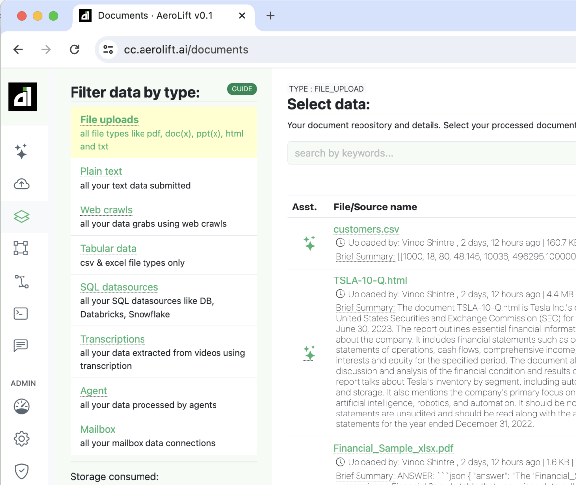Click Brief Summary label under Financial_Sample_xlsx.pdf

[365, 476]
